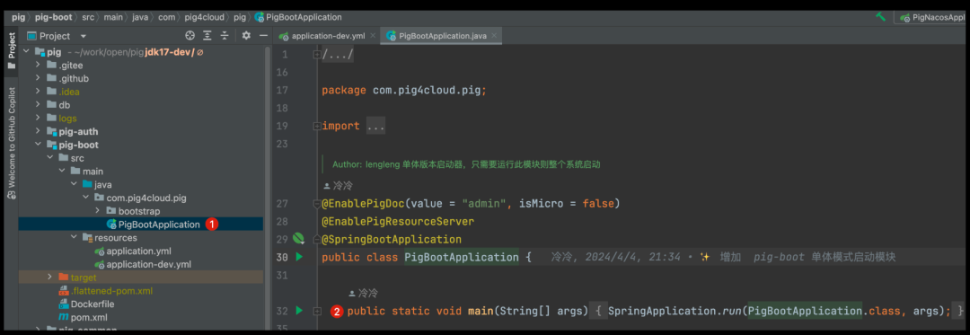This screenshot has width=970, height=335.
Task: Click Collapse All in Project panel
Action: point(225,36)
